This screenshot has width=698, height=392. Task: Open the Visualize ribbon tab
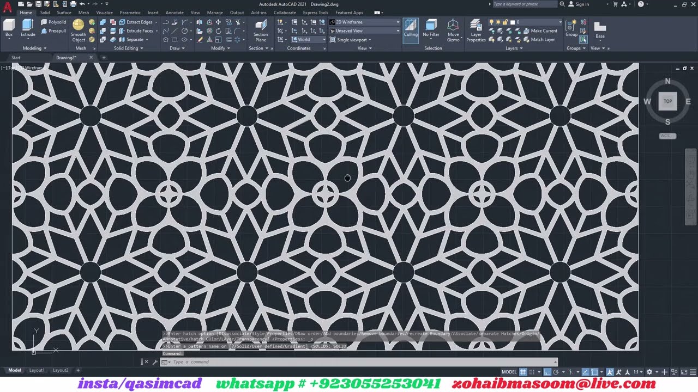click(104, 13)
